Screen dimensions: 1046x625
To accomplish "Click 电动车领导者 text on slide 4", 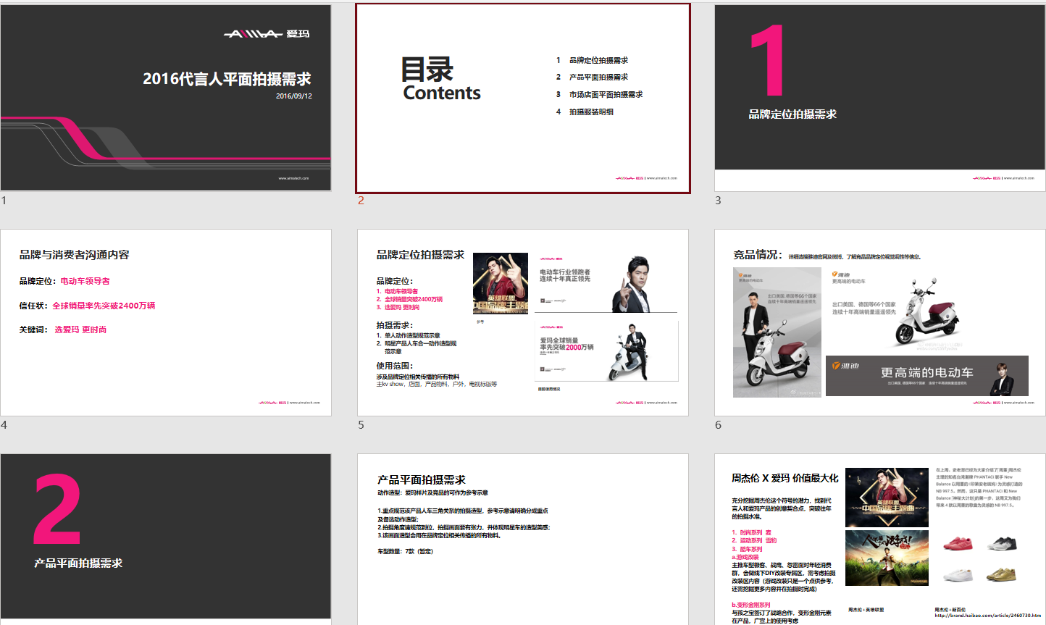I will pos(85,281).
